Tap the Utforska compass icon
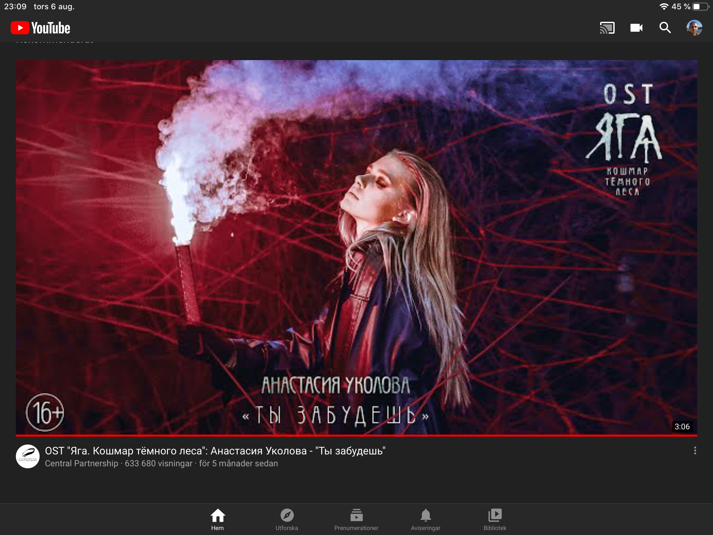The width and height of the screenshot is (713, 535). pos(287,516)
